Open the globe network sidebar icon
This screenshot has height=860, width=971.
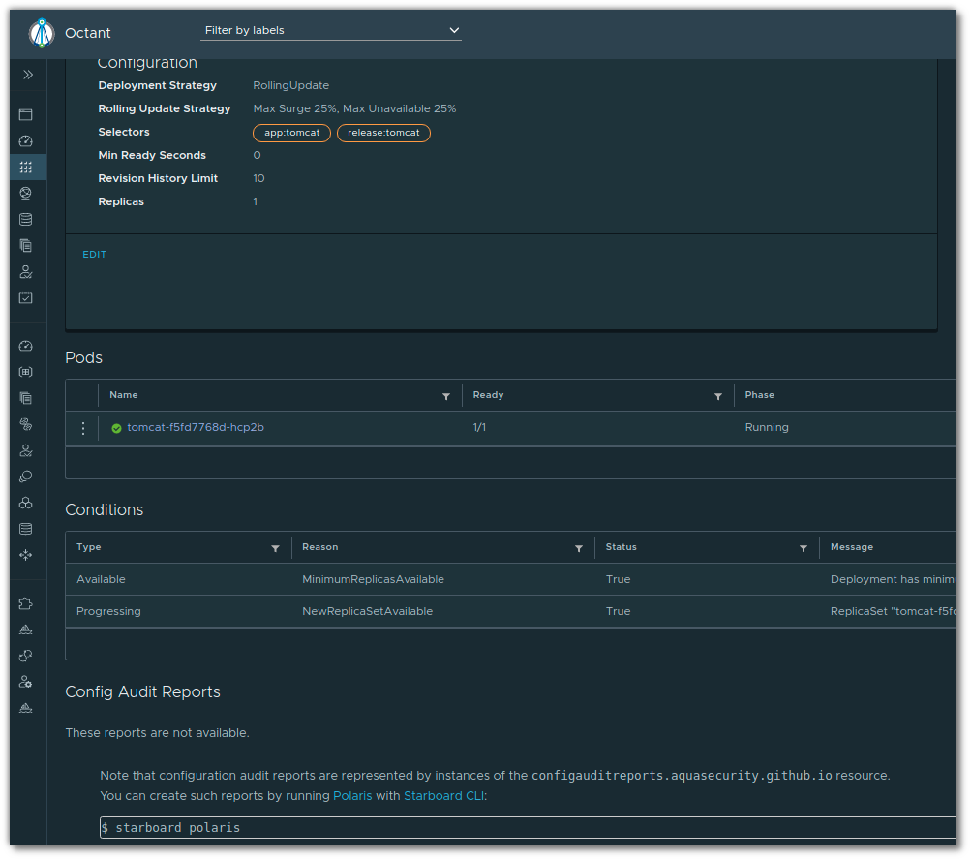pos(25,194)
